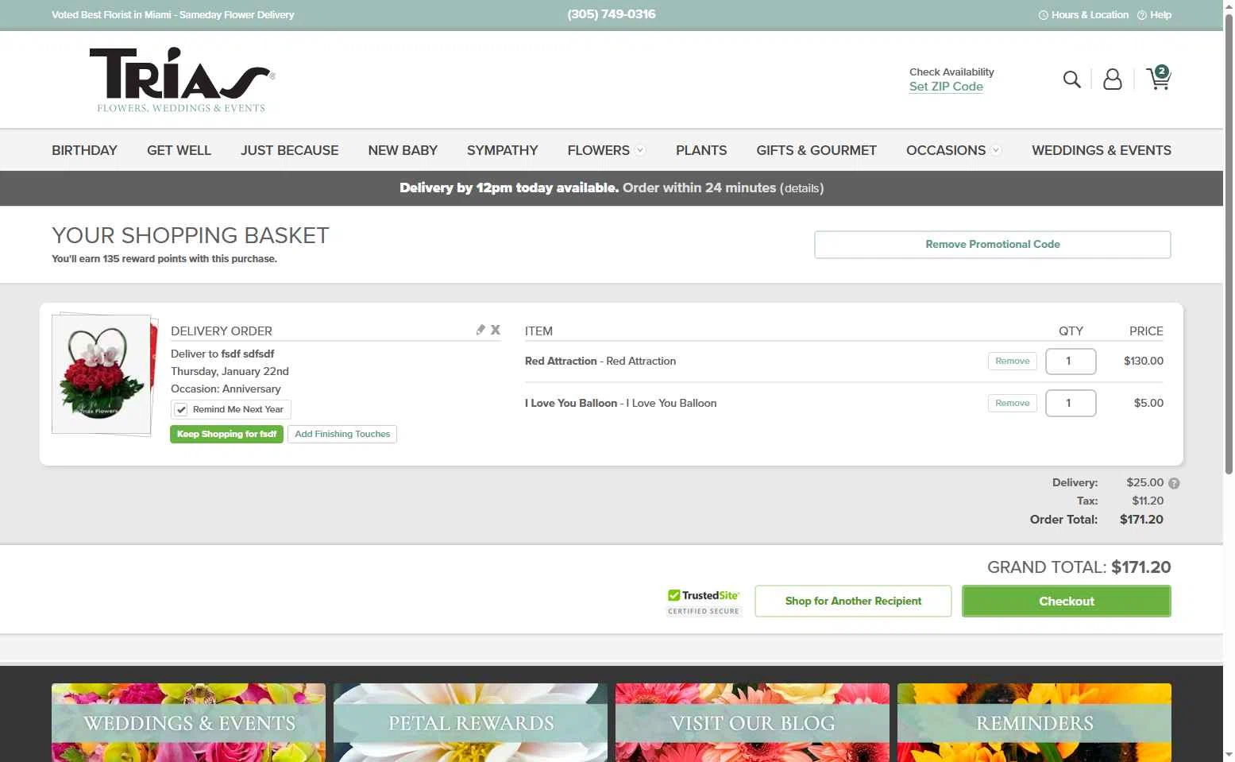Click Grand Total $171.20 text
The width and height of the screenshot is (1235, 762).
pos(1079,567)
